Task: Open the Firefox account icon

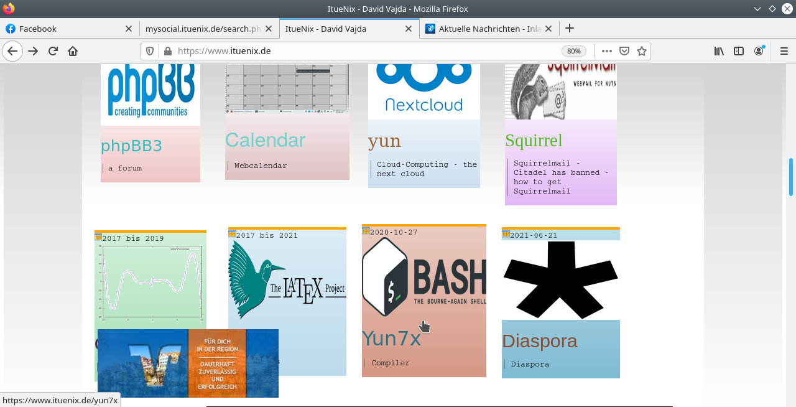Action: [759, 51]
